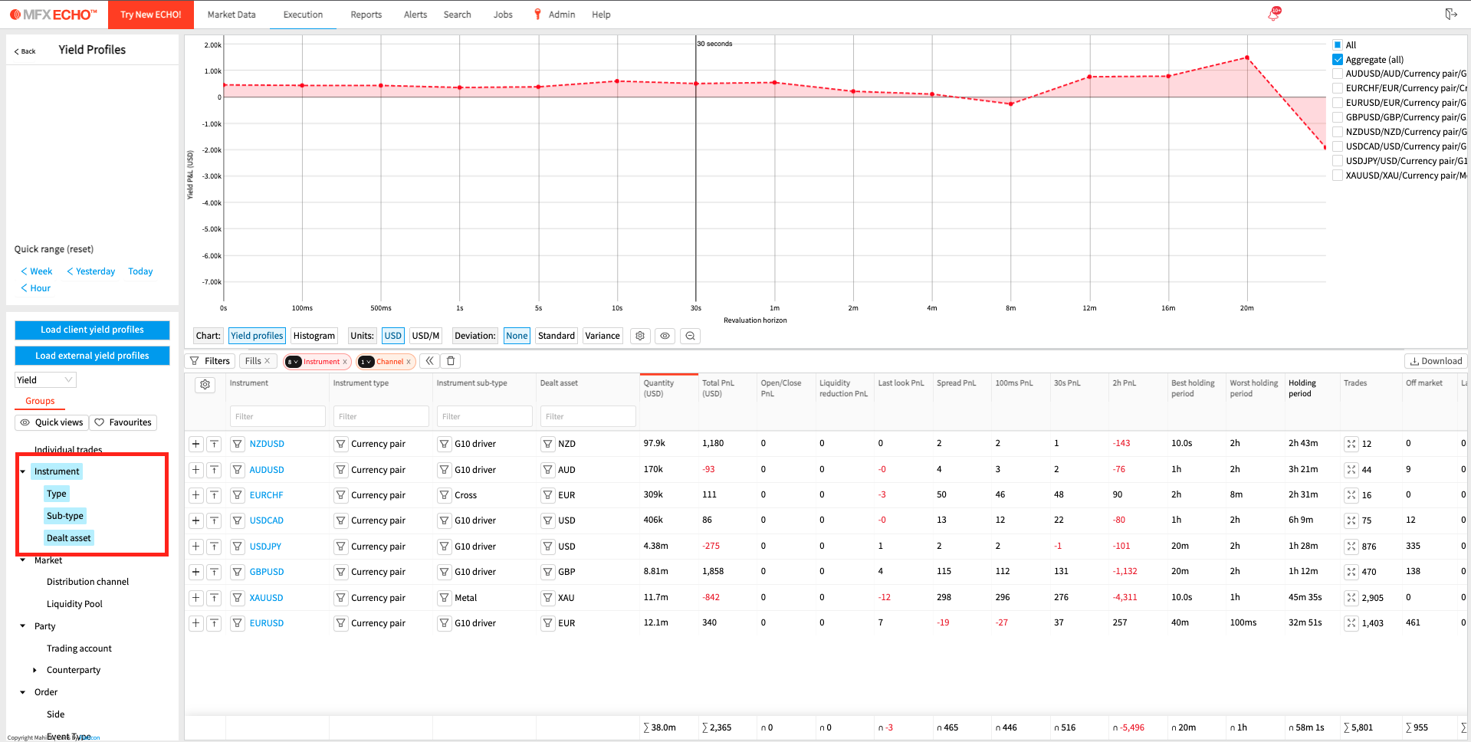
Task: Expand the Counterparty tree arrow
Action: click(x=34, y=670)
